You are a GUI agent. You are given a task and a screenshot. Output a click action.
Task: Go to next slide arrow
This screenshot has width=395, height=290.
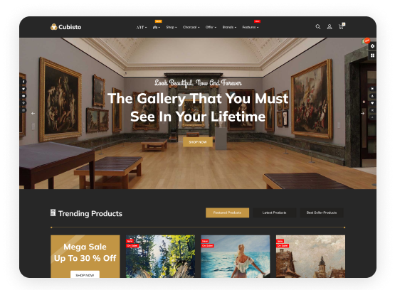[362, 114]
